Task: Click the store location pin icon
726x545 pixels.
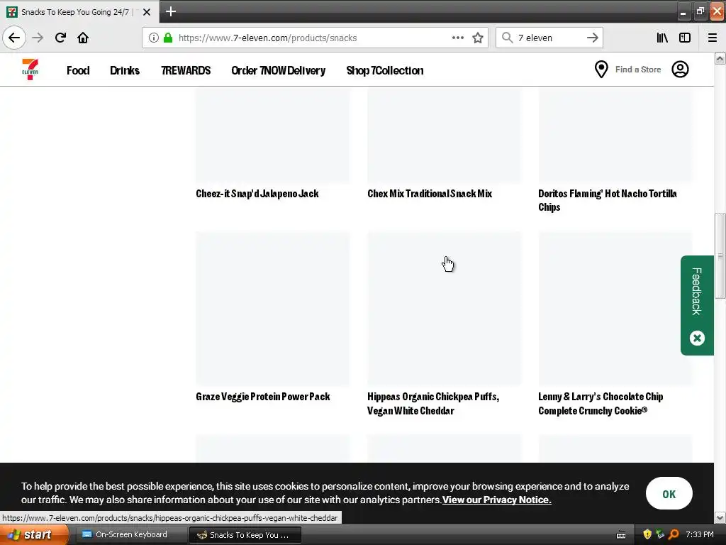Action: pos(601,70)
